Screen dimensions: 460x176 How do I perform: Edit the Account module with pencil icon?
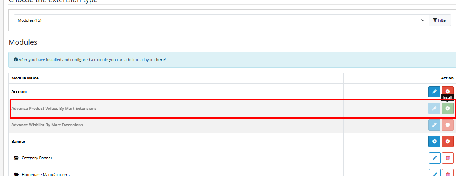pyautogui.click(x=434, y=92)
